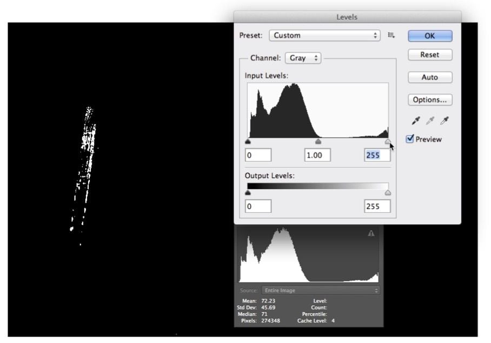Click the input shadow field showing 0
Screen dimensions: 491x343
[258, 155]
